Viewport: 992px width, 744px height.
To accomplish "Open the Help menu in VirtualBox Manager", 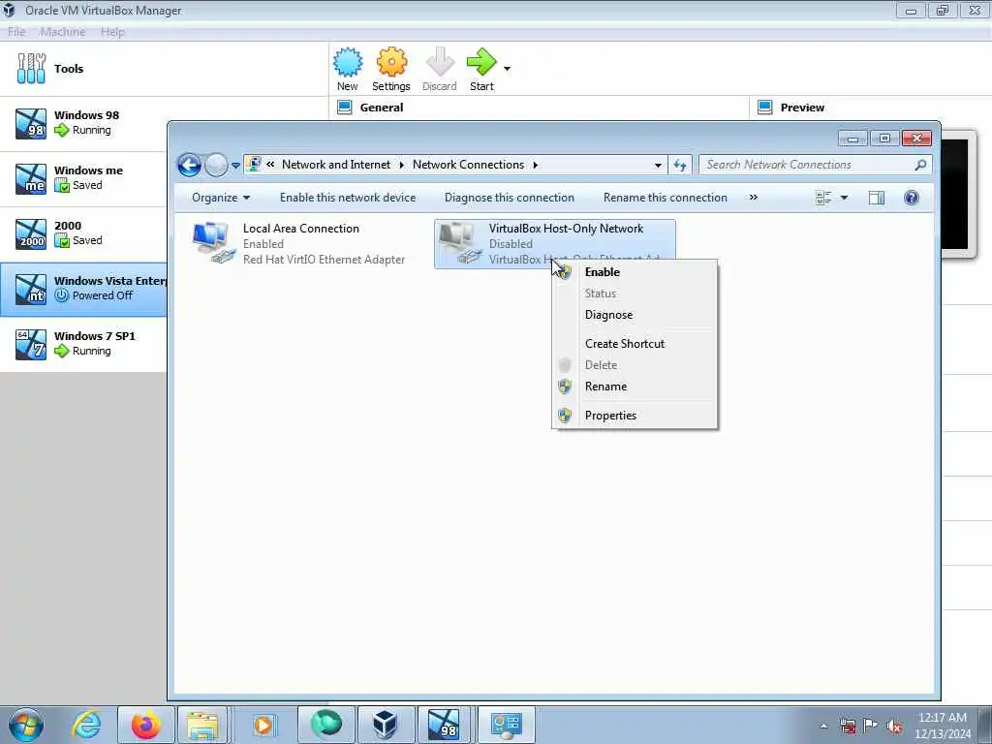I will pyautogui.click(x=112, y=32).
